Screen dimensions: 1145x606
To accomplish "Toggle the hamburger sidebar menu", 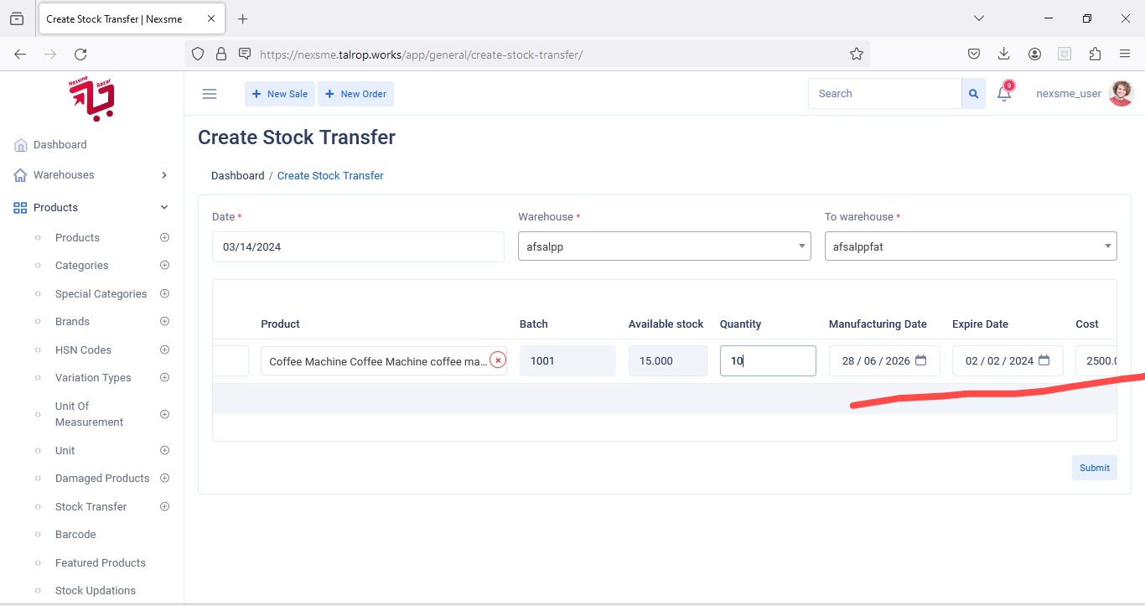I will 210,94.
